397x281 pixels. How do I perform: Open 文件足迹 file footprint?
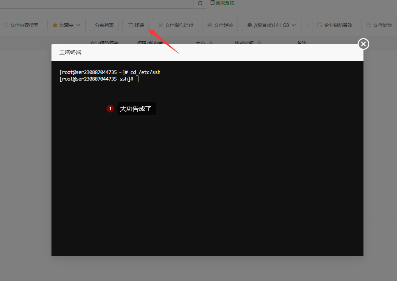click(x=220, y=25)
